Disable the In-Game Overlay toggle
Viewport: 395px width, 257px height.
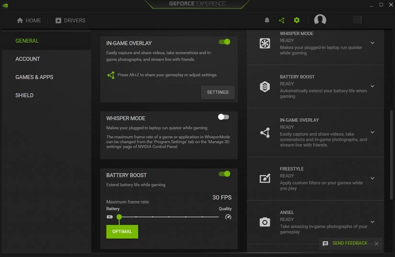click(x=225, y=42)
